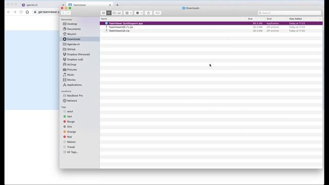This screenshot has width=329, height=185.
Task: Go forward in Finder history
Action: (x=68, y=13)
